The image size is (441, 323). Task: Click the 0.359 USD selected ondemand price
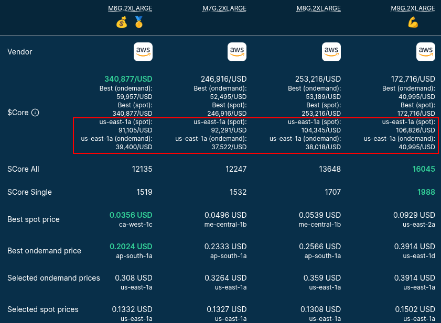(x=322, y=278)
